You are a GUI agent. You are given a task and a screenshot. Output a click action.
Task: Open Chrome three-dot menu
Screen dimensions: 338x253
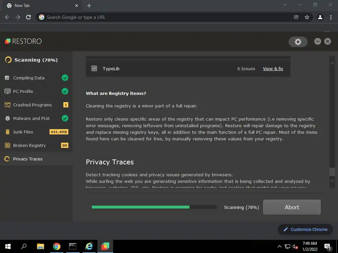(331, 17)
